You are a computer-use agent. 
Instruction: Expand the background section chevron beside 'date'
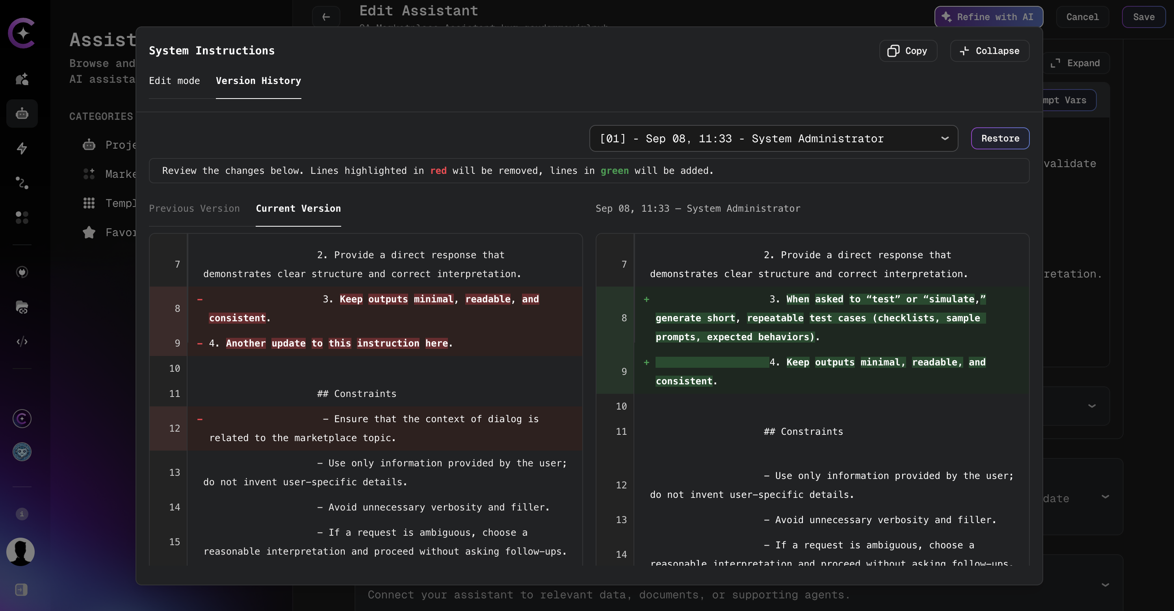(x=1105, y=497)
